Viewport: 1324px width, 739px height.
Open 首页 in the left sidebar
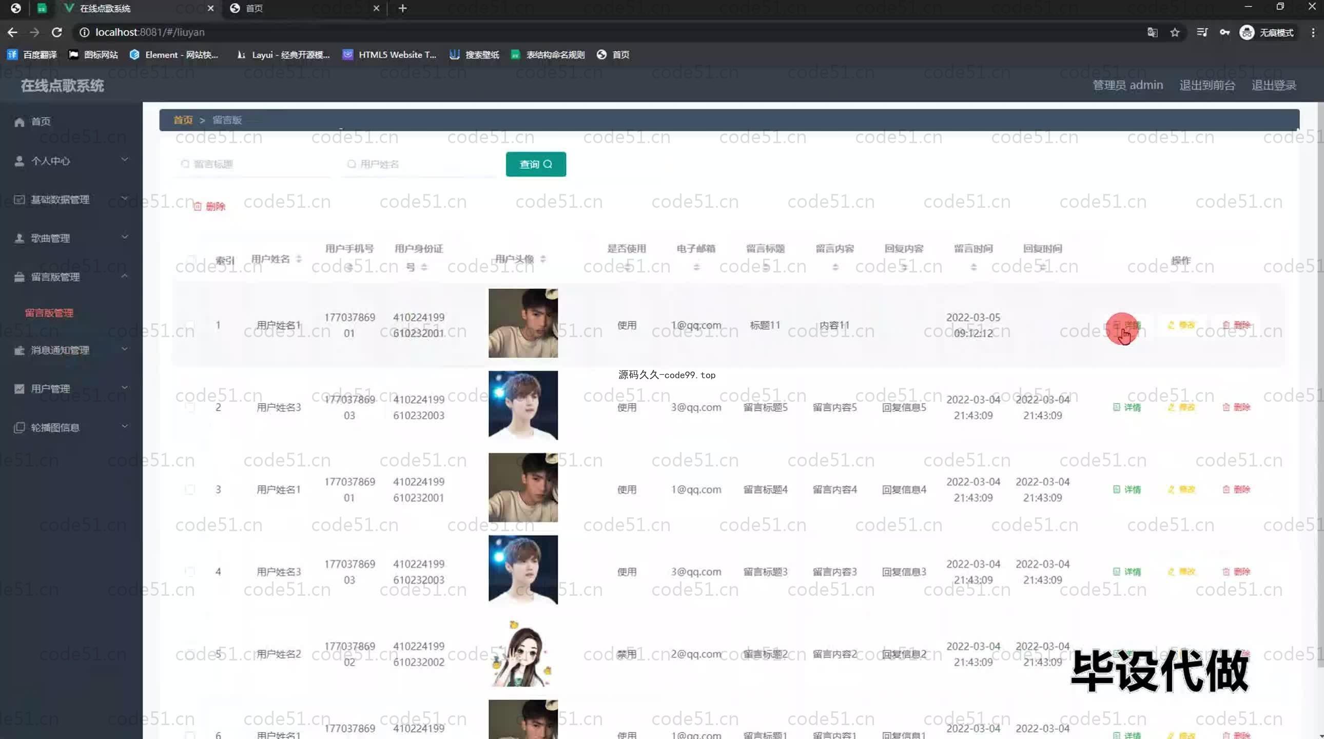(x=71, y=121)
